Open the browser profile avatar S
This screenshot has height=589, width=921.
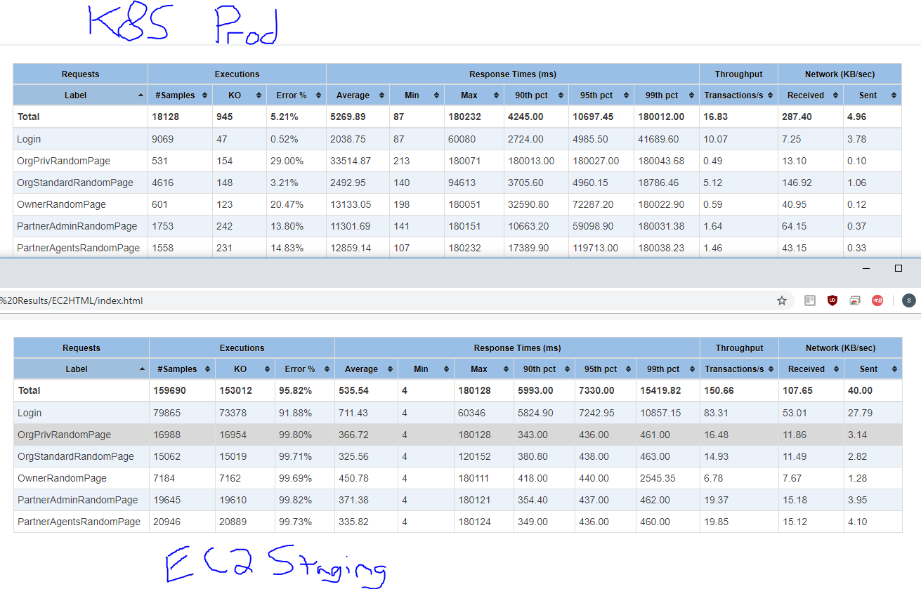[x=908, y=300]
